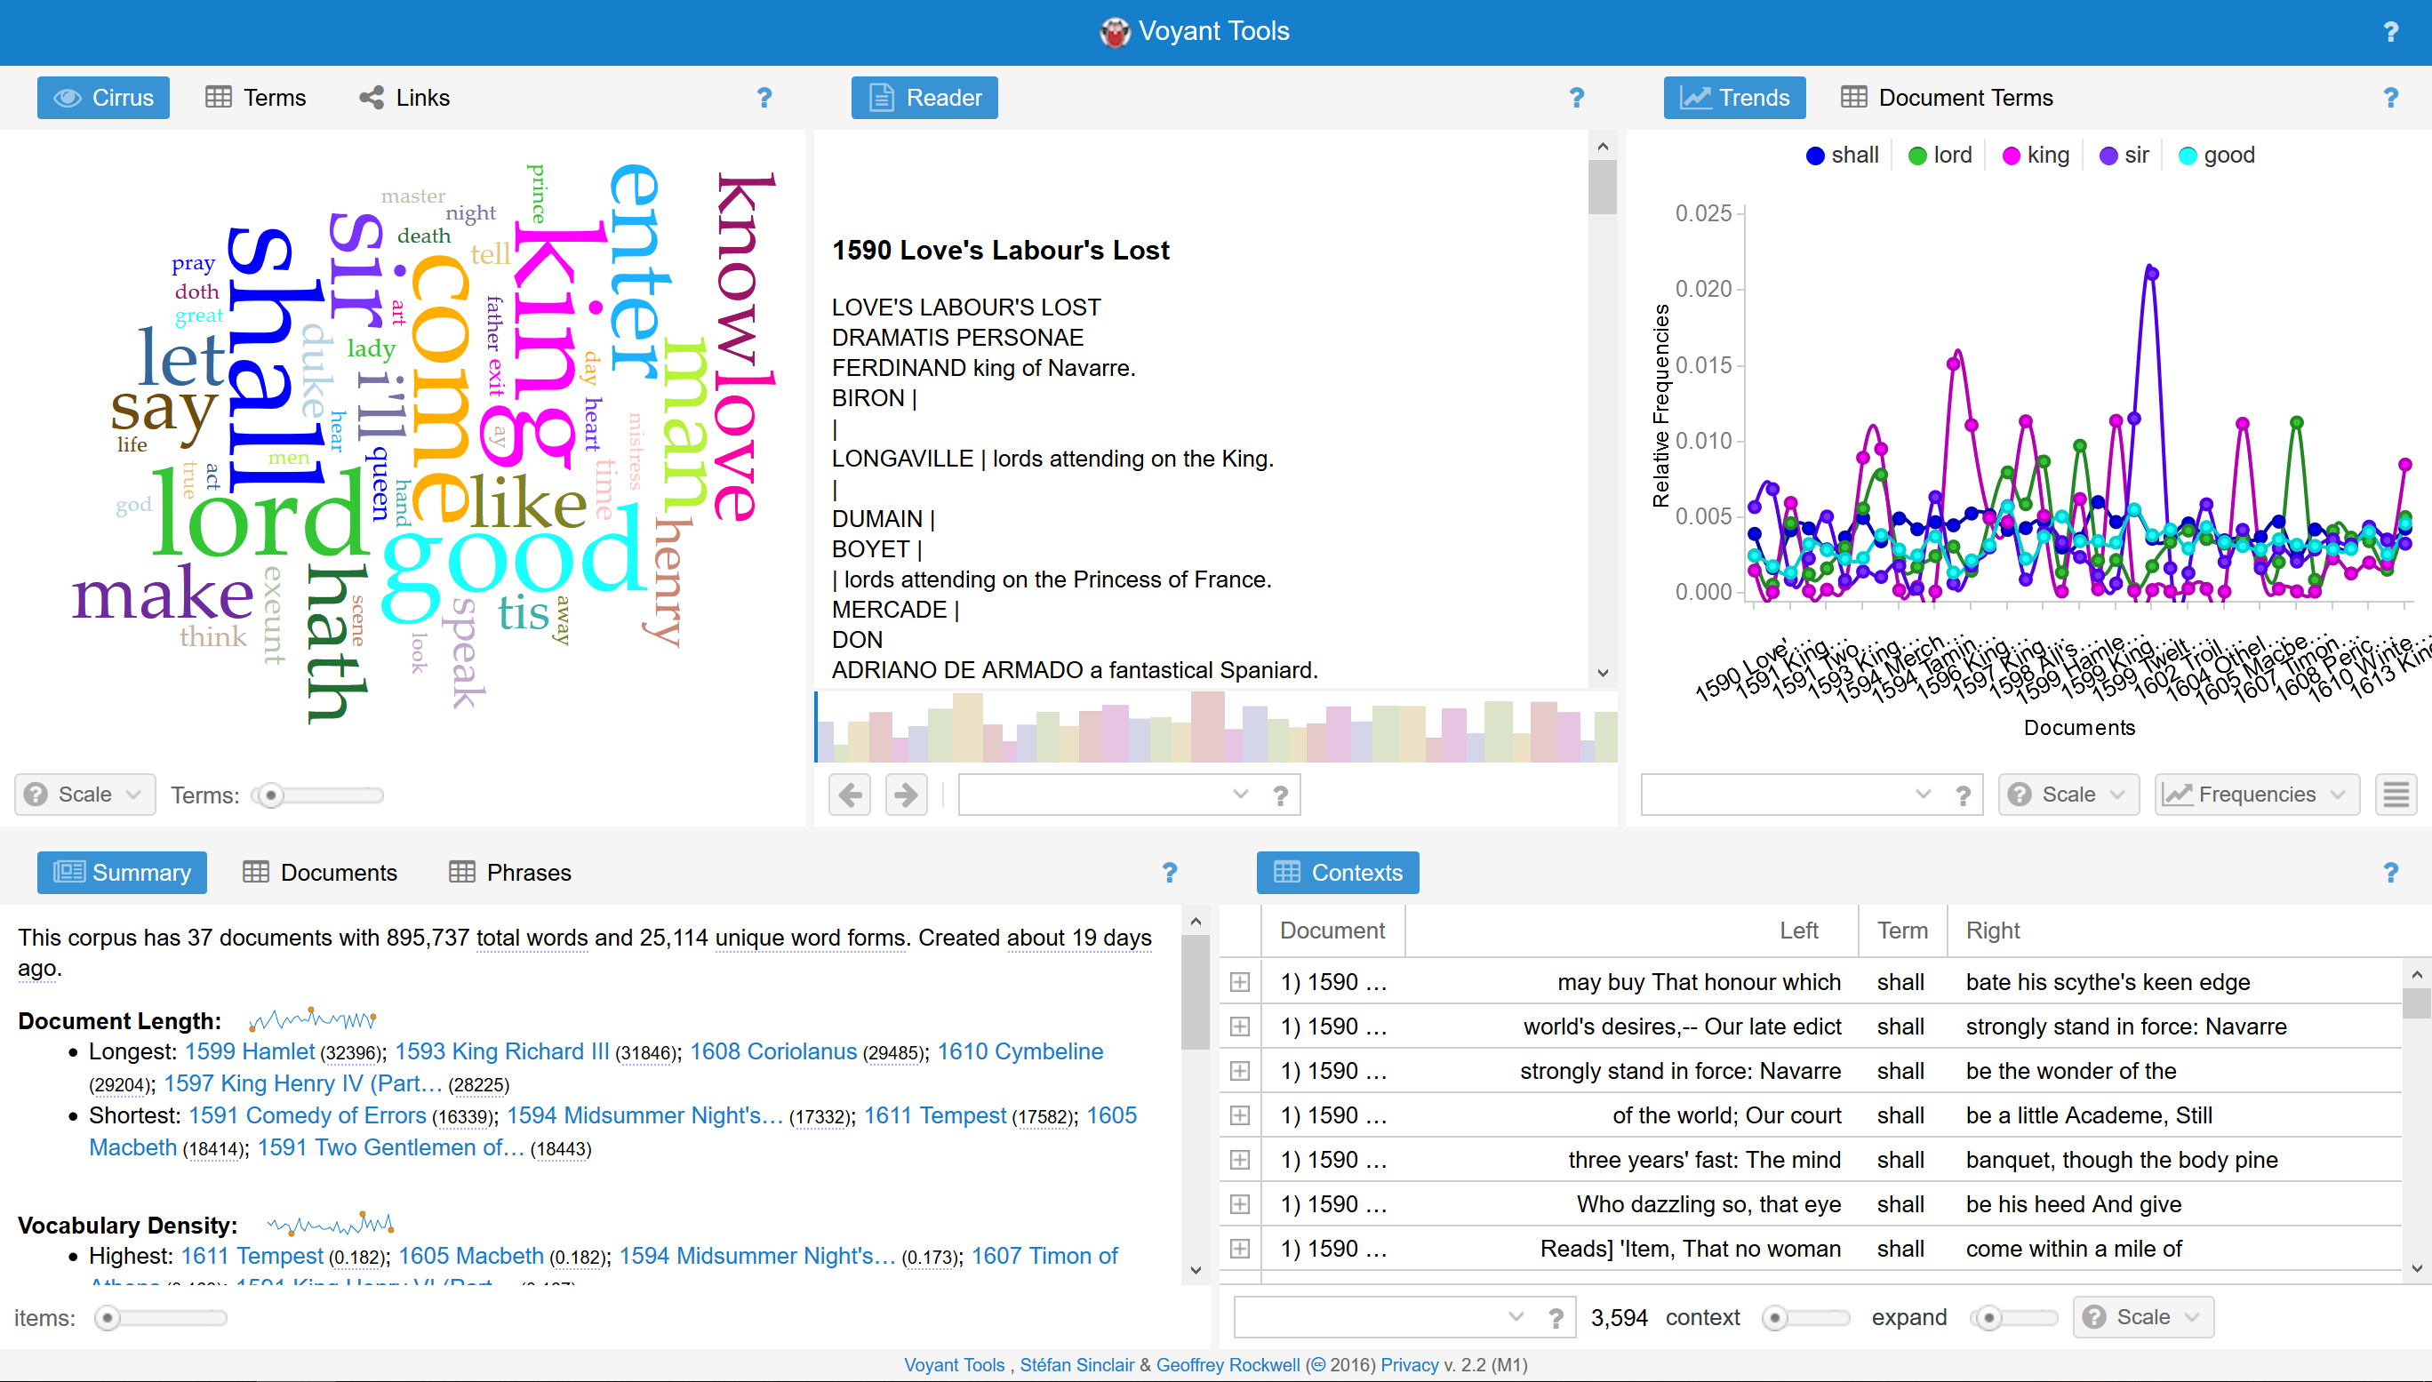This screenshot has width=2432, height=1382.
Task: Open the Trends panel options menu
Action: [2396, 795]
